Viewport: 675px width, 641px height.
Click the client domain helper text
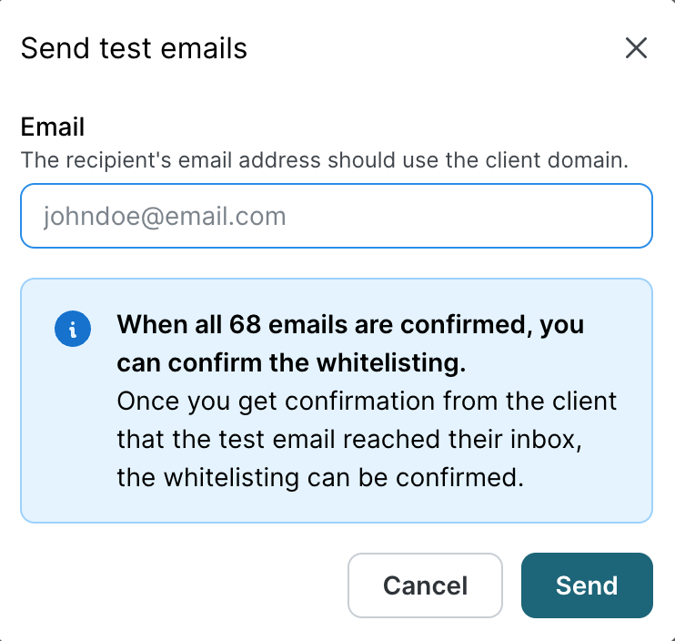325,160
